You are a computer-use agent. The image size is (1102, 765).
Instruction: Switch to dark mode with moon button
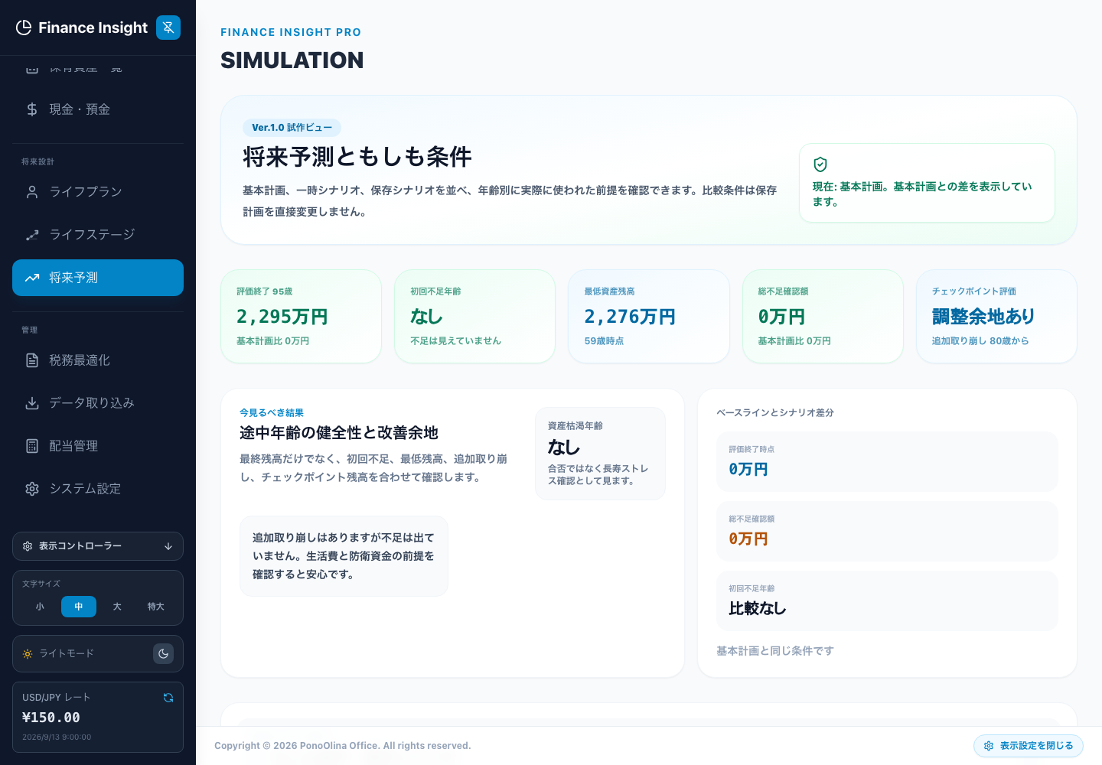pyautogui.click(x=164, y=654)
